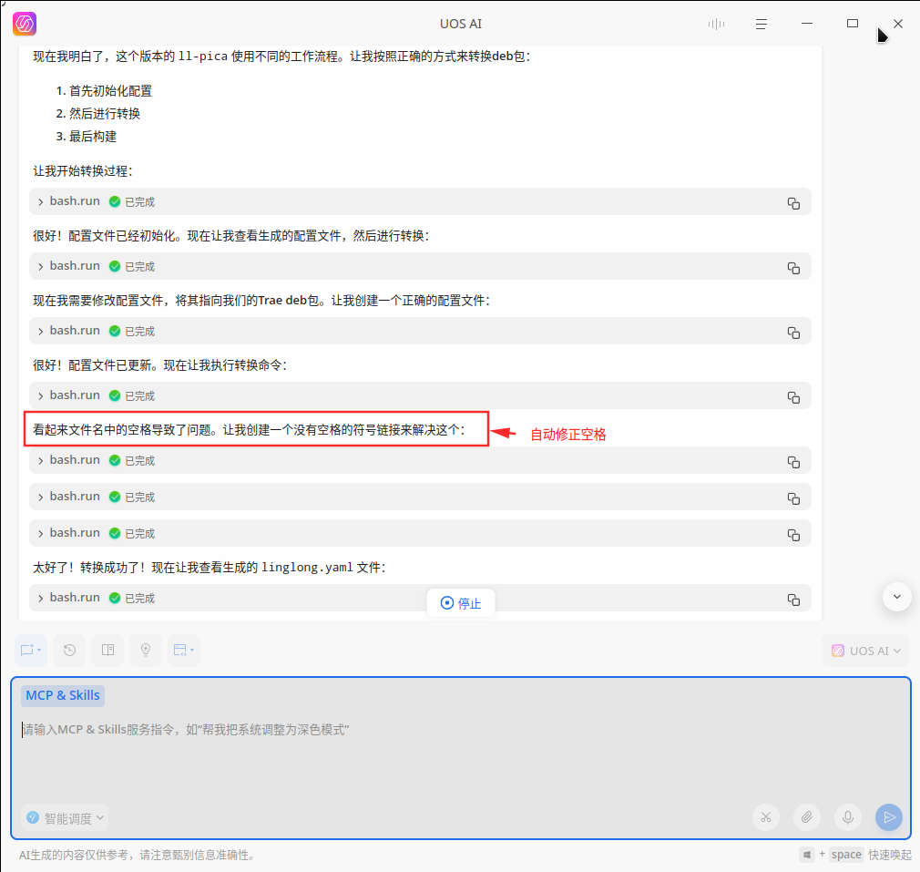
Task: Open the window mode switcher dropdown
Action: click(184, 651)
